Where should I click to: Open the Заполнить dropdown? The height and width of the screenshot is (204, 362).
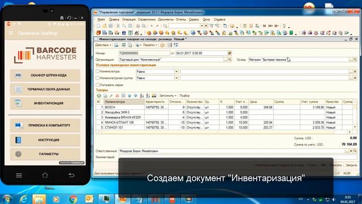[168, 96]
